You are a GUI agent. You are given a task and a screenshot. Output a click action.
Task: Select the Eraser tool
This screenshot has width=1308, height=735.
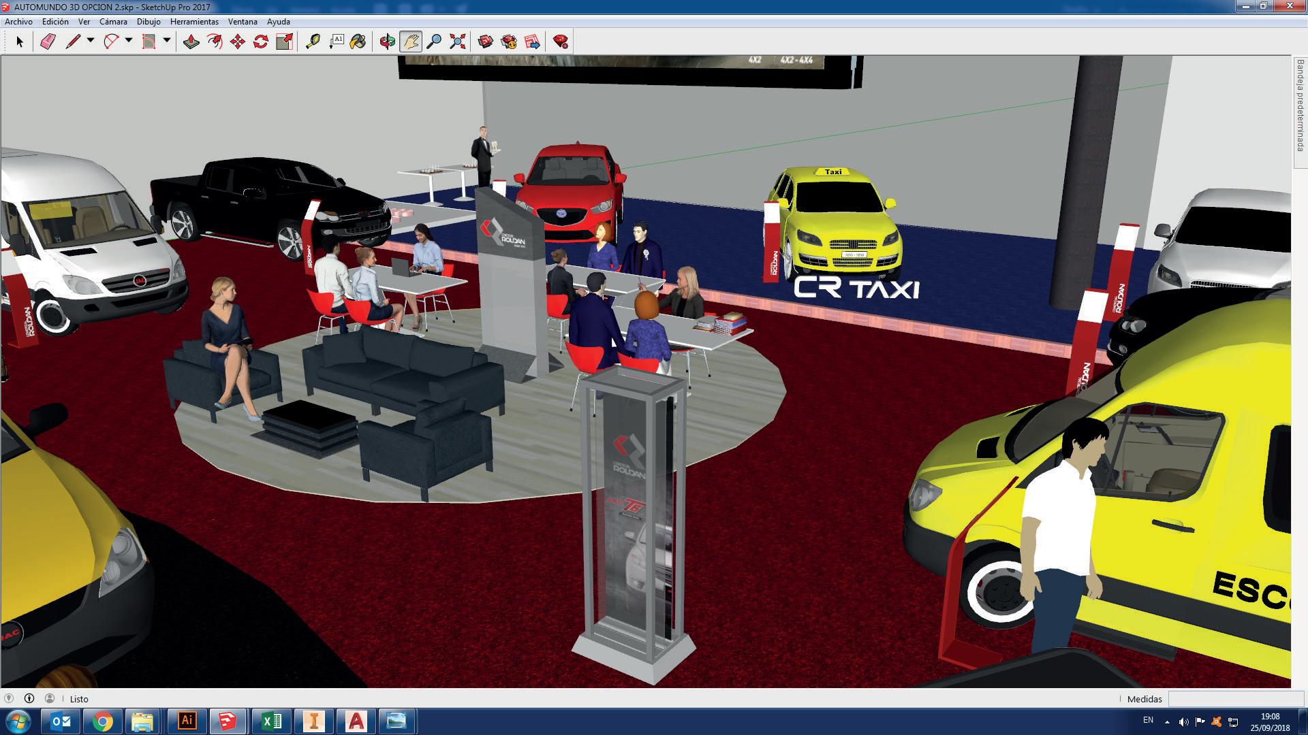48,42
